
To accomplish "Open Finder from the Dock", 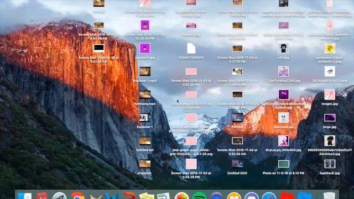I will pyautogui.click(x=24, y=196).
